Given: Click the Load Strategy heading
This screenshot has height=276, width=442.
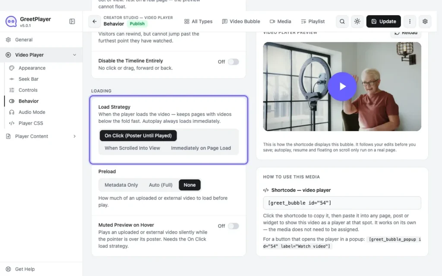Looking at the screenshot, I should (x=114, y=107).
